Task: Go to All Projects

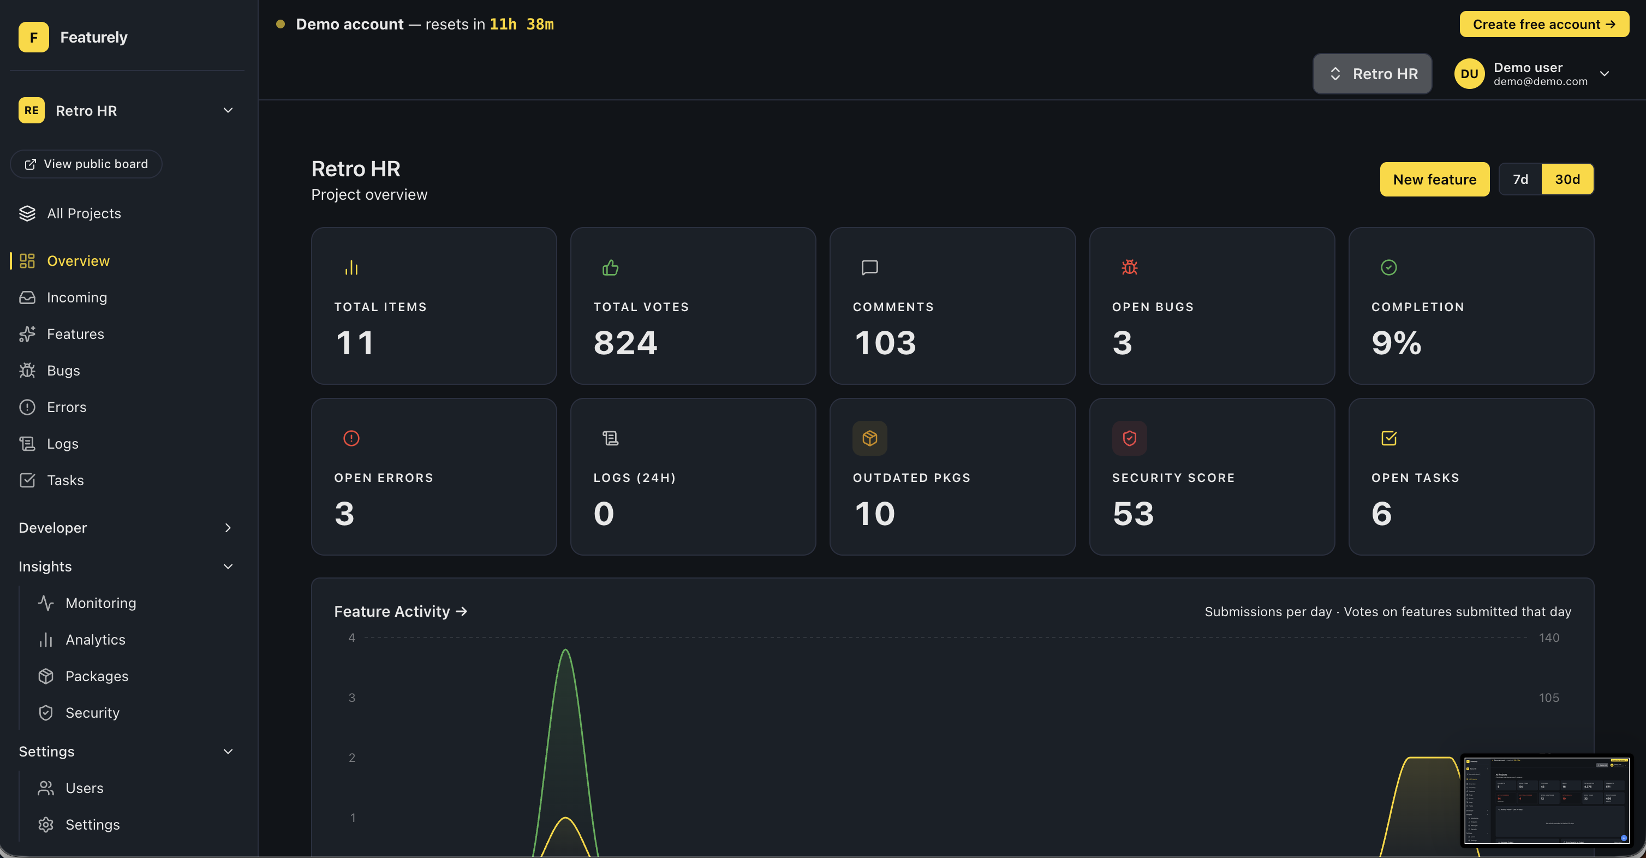Action: (x=83, y=213)
